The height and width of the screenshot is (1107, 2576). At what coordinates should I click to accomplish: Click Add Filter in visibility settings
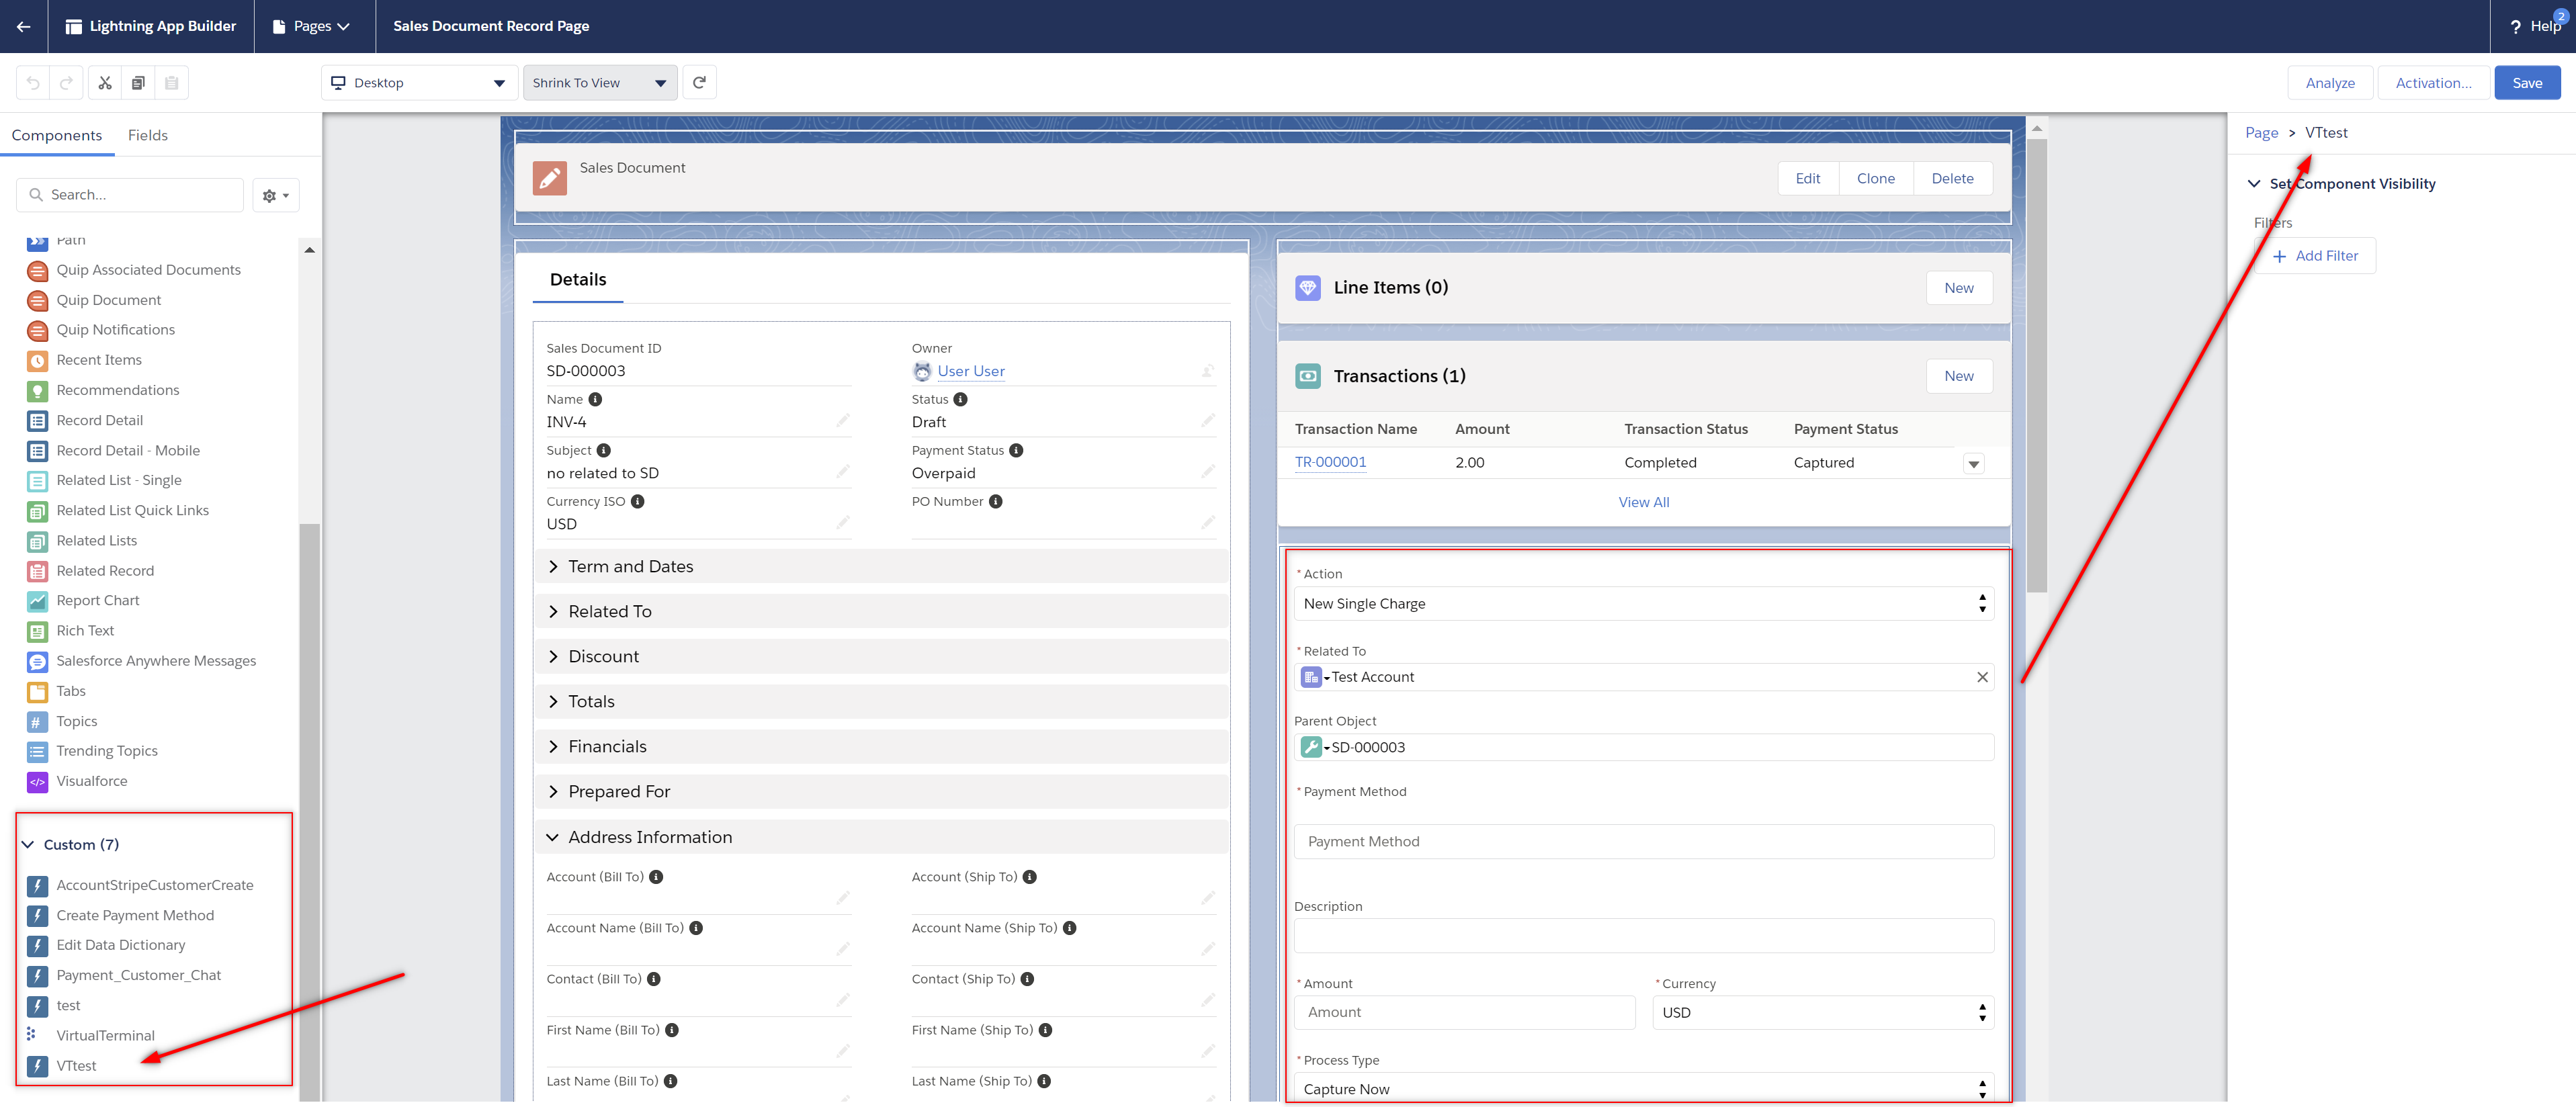point(2314,256)
